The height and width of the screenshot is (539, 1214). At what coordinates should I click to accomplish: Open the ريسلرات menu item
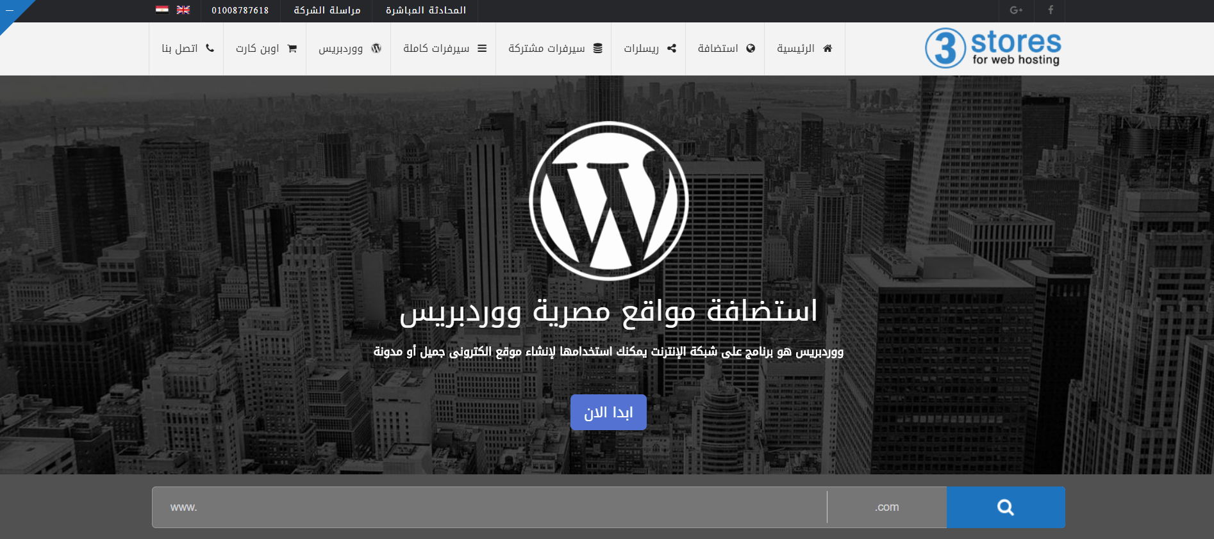648,49
